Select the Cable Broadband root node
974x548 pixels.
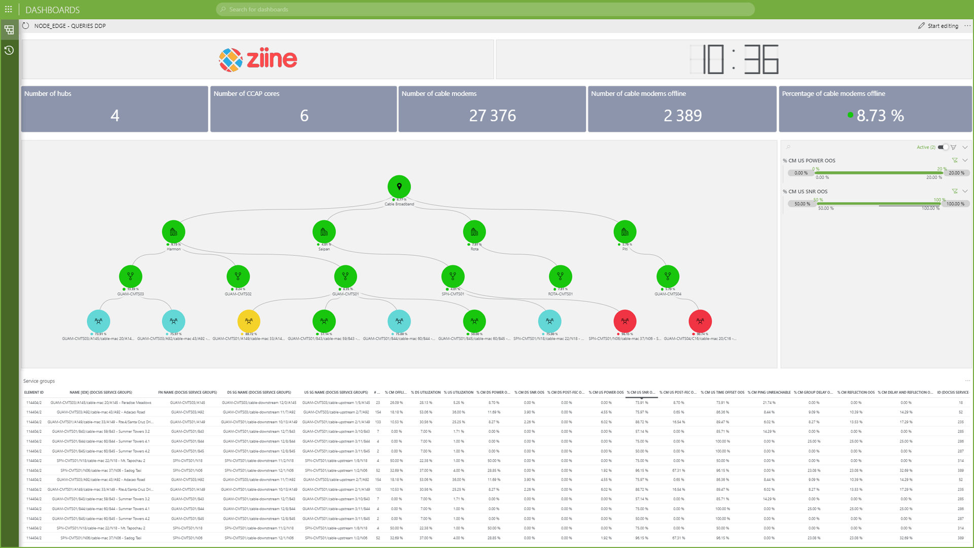pyautogui.click(x=399, y=187)
